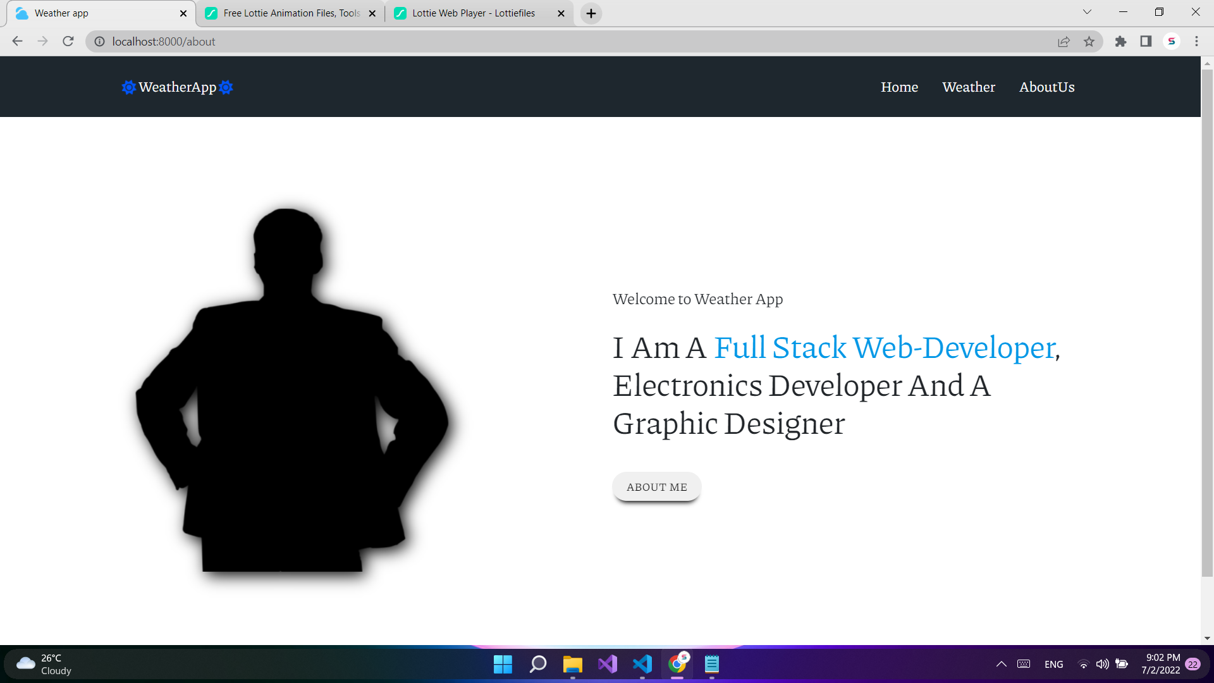Navigate to Home in the navbar
Screen dimensions: 1214x683
click(899, 87)
